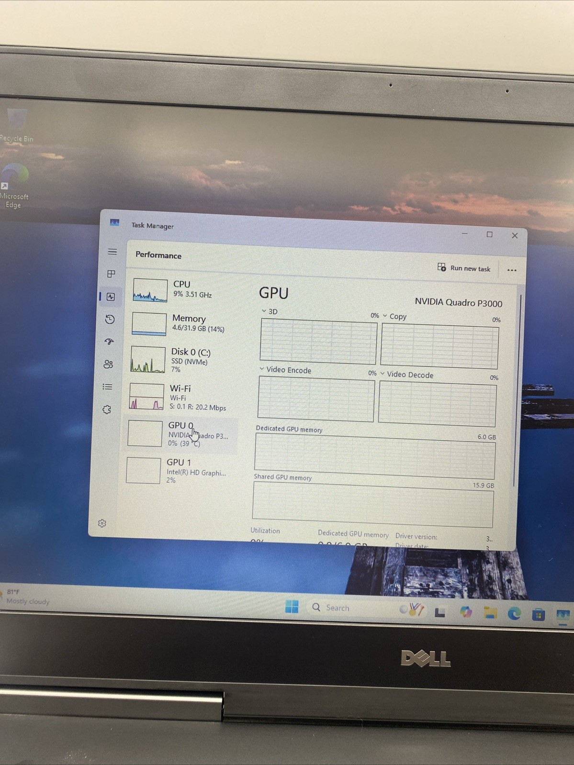
Task: Minimize the Task Manager window
Action: pyautogui.click(x=464, y=233)
